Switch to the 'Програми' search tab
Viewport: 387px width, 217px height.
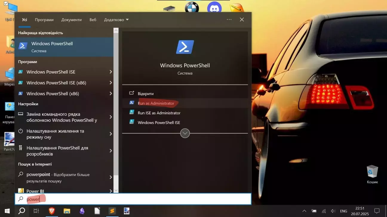(x=44, y=20)
